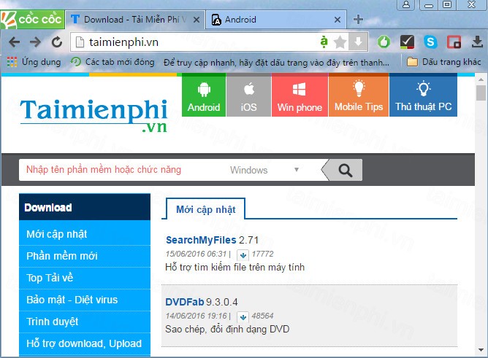Click download icon beside SearchMyFiles count 17772

[243, 255]
